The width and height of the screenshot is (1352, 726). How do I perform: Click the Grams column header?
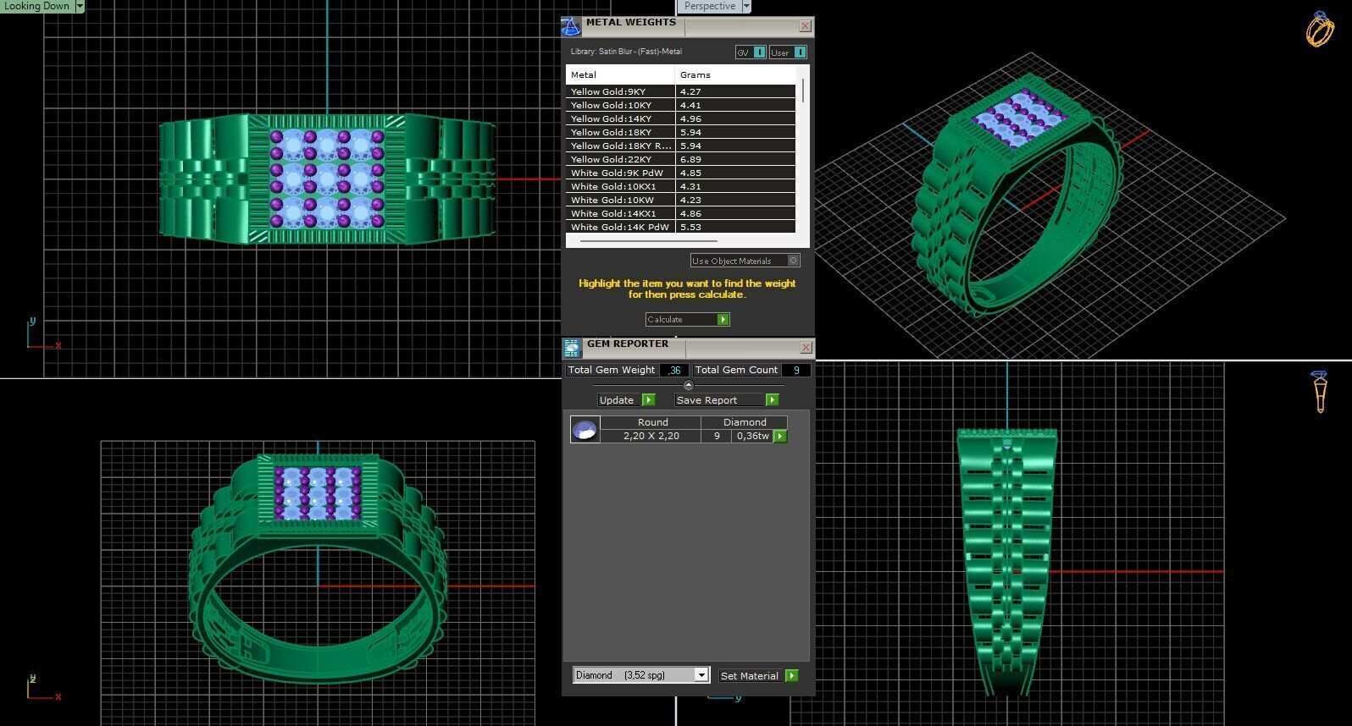click(735, 74)
